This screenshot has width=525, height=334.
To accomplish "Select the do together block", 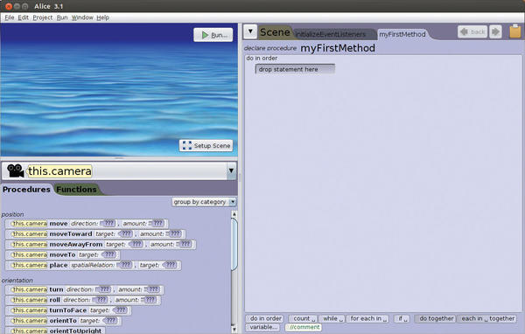I will [x=436, y=318].
